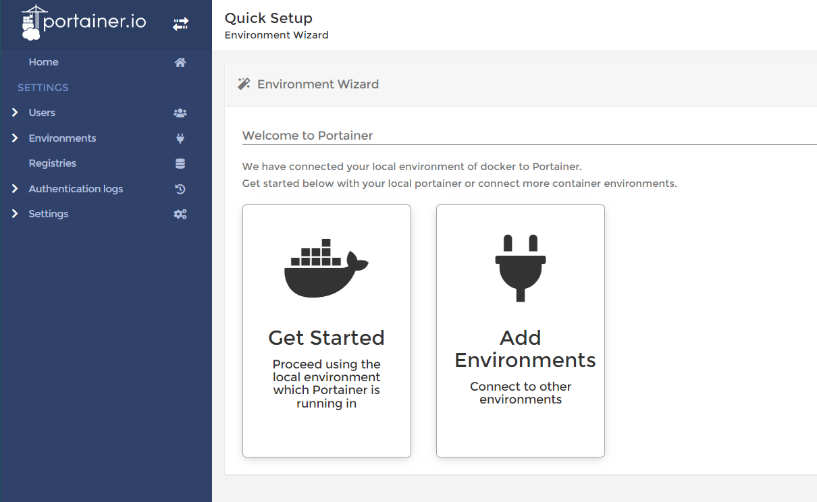Viewport: 817px width, 502px height.
Task: Click the SETTINGS section label
Action: tap(43, 88)
